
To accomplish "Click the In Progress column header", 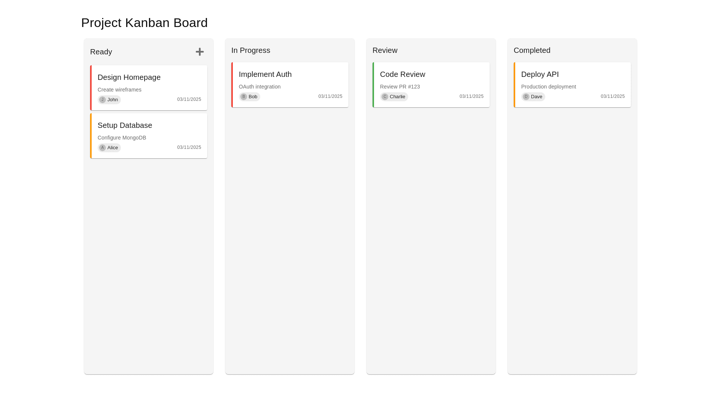I will (251, 50).
